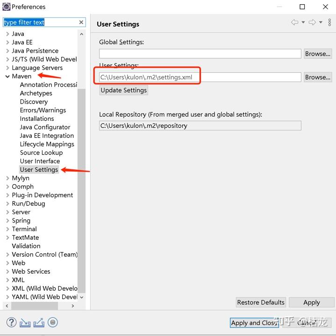
Task: Click the oomph preference recorder icon
Action: click(x=53, y=322)
